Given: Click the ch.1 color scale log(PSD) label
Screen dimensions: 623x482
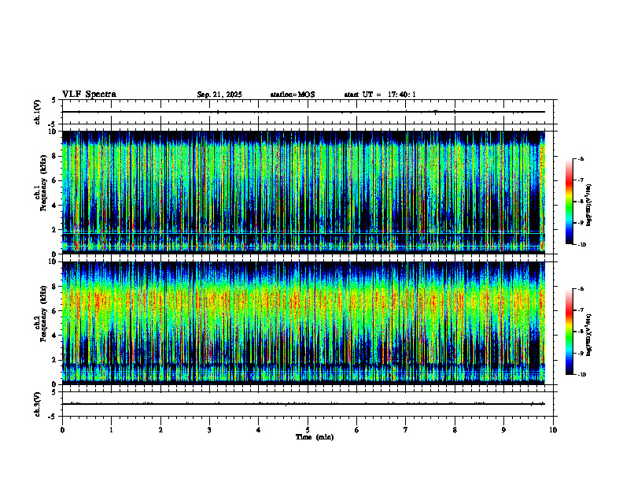Looking at the screenshot, I should [x=589, y=206].
